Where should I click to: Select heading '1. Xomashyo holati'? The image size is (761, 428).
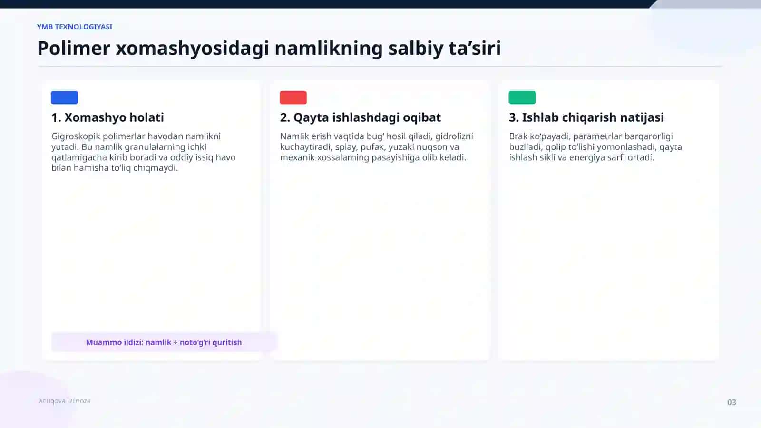(x=107, y=117)
